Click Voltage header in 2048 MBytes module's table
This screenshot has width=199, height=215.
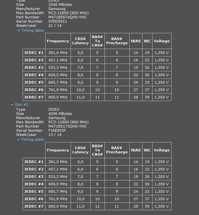click(x=162, y=41)
